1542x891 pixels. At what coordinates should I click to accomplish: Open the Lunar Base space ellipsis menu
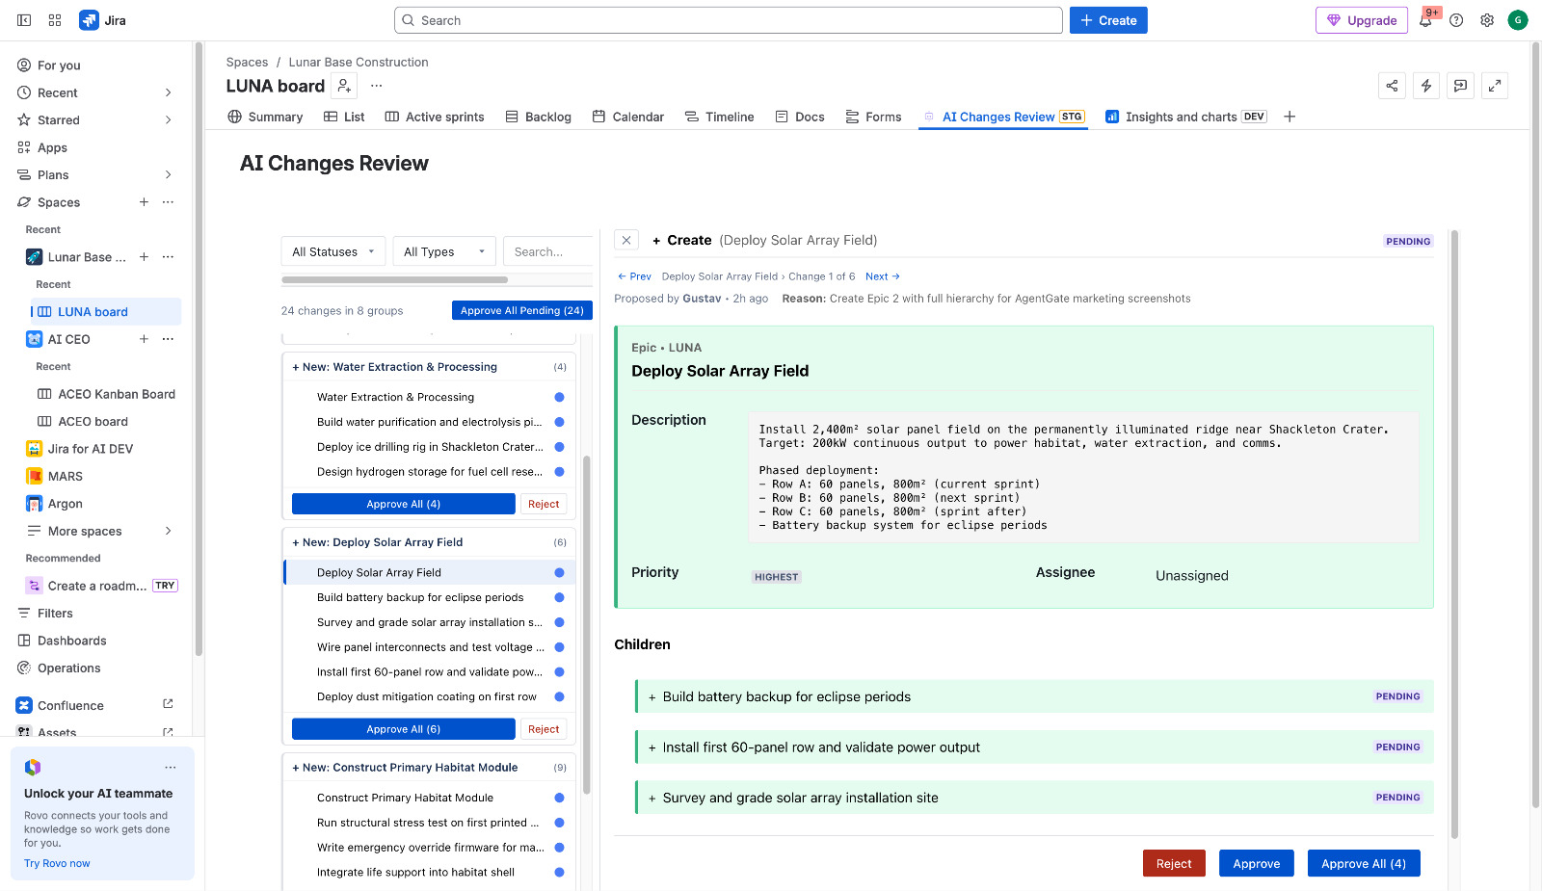pyautogui.click(x=168, y=257)
